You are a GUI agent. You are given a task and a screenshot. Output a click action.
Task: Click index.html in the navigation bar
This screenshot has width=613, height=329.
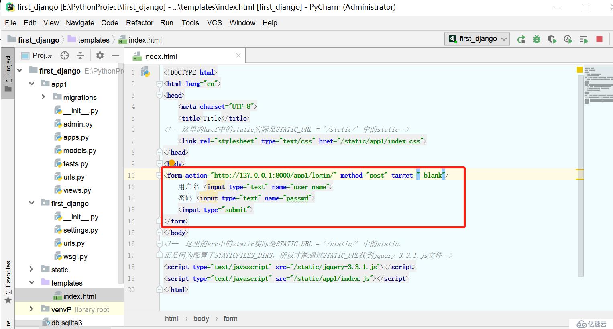coord(140,40)
